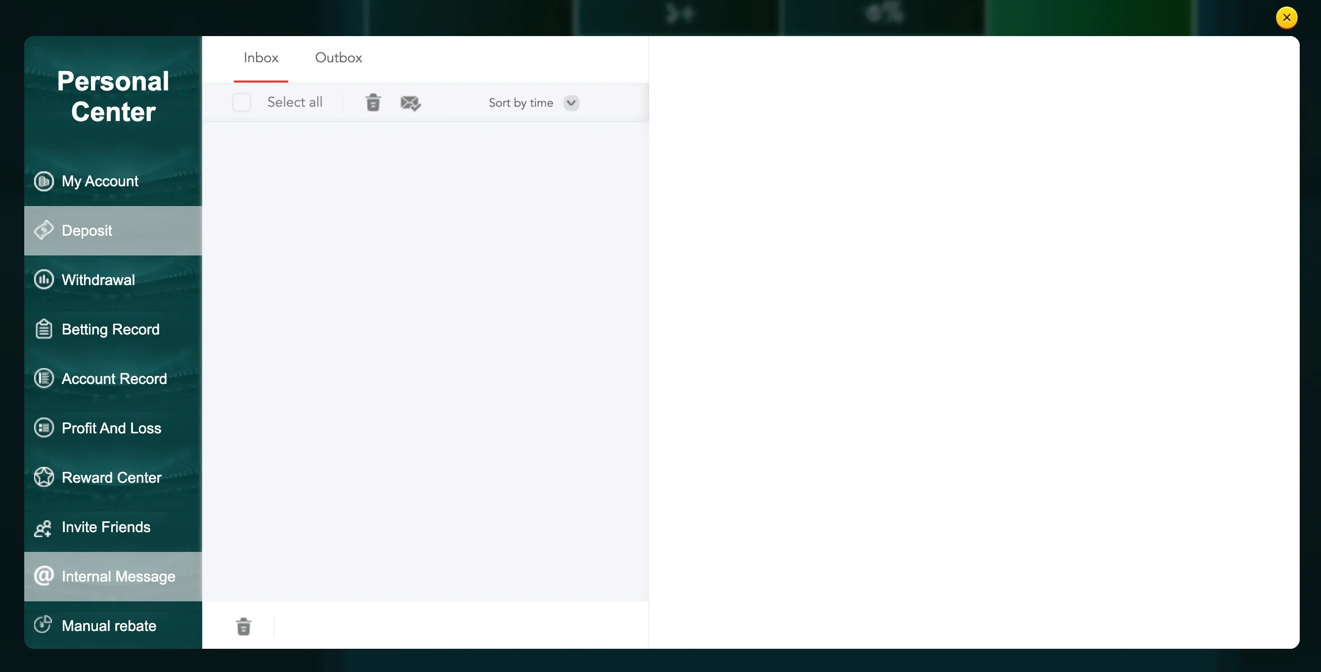The image size is (1321, 672).
Task: Open the Profit And Loss page
Action: pos(113,427)
